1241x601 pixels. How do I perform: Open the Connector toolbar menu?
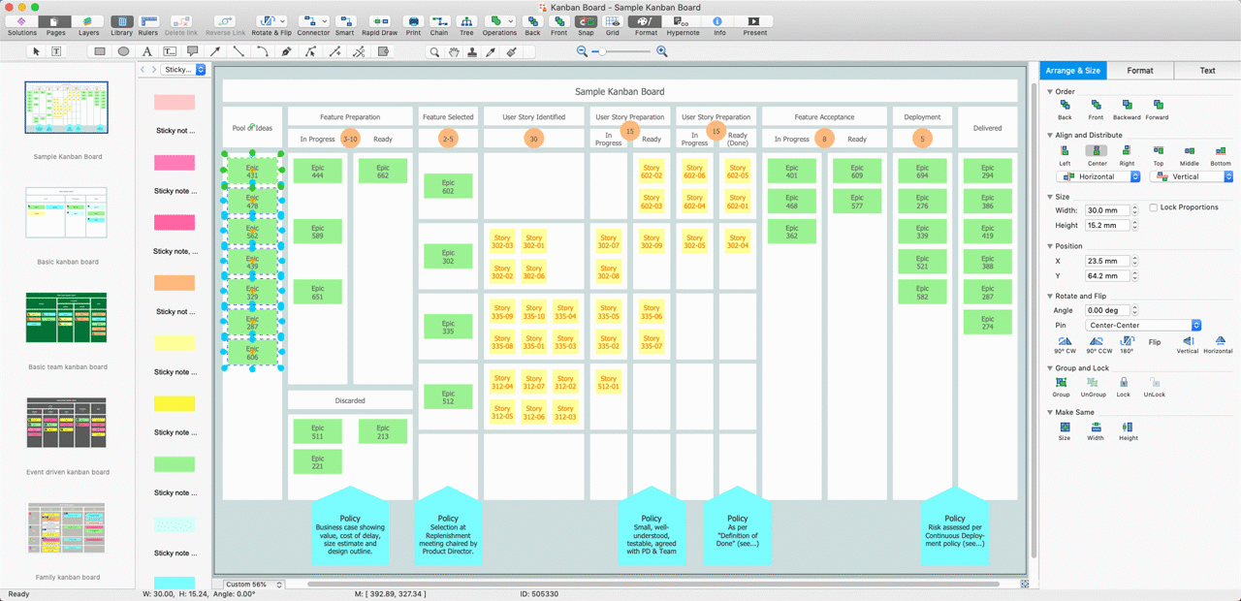click(313, 20)
